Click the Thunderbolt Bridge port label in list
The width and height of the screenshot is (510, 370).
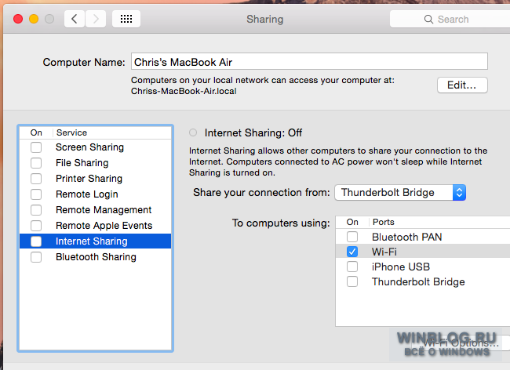(418, 281)
